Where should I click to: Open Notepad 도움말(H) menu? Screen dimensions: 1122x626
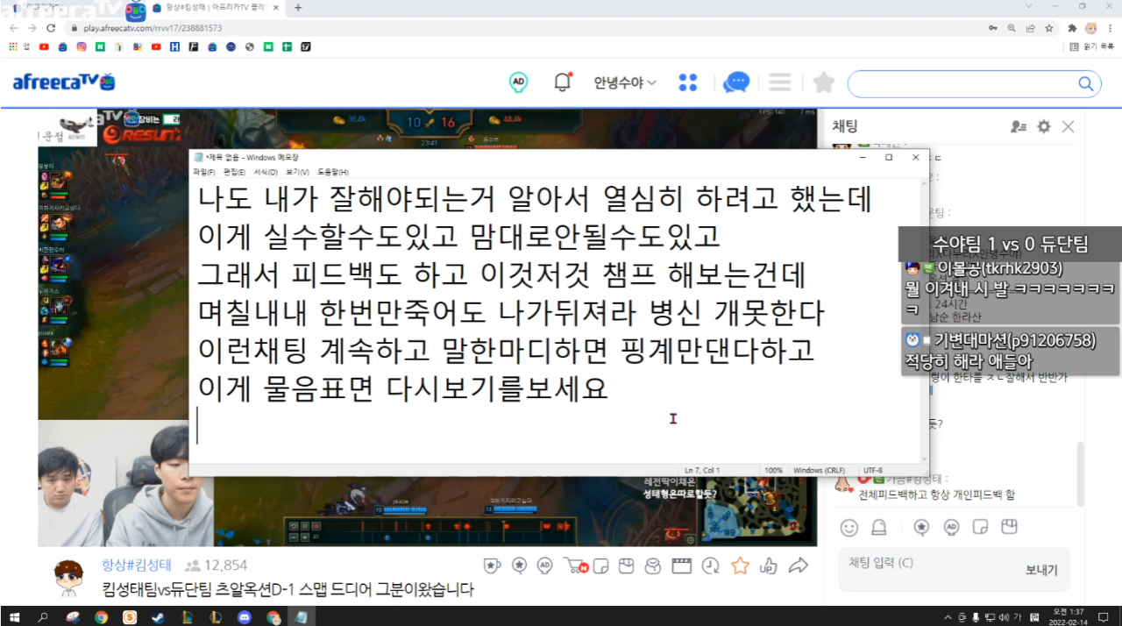pyautogui.click(x=332, y=172)
